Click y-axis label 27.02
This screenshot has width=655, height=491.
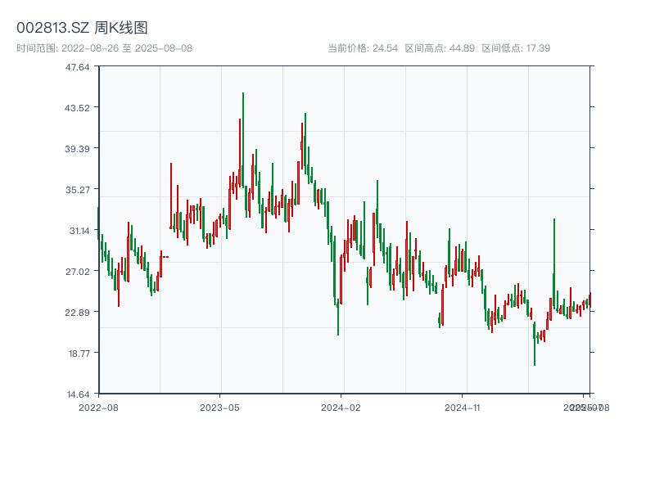pos(77,272)
